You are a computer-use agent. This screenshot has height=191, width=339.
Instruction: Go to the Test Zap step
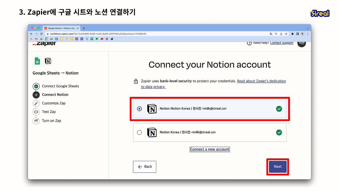(x=44, y=112)
